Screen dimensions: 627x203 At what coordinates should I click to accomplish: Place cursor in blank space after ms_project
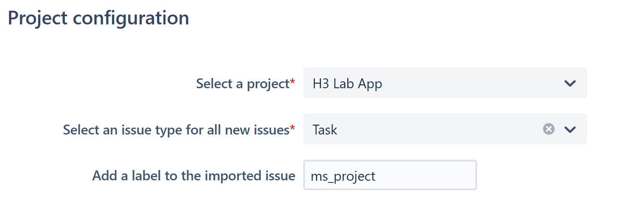425,175
